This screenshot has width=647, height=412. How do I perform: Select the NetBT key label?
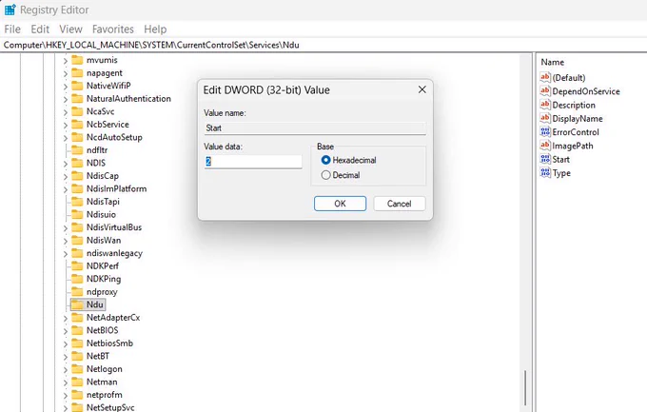click(98, 356)
